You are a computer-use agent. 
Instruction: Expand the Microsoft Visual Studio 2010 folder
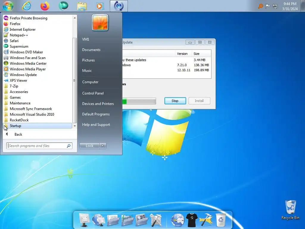tap(38, 114)
